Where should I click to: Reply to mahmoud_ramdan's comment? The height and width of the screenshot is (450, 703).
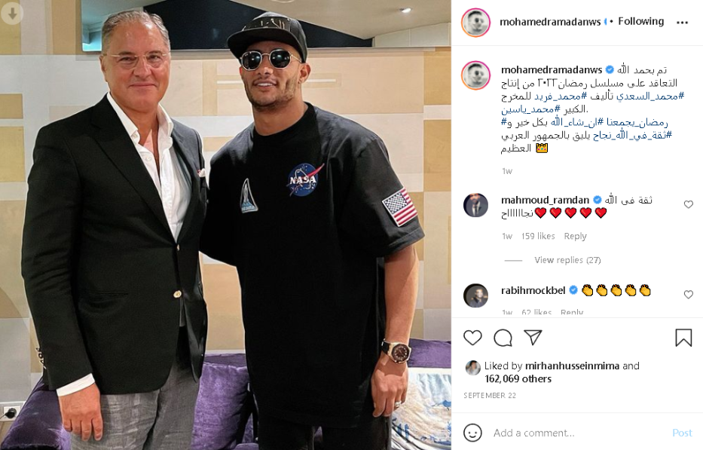575,236
